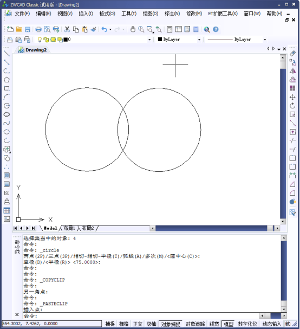Expand the layer selection dropdown
Image resolution: width=300 pixels, height=329 pixels.
(x=149, y=40)
